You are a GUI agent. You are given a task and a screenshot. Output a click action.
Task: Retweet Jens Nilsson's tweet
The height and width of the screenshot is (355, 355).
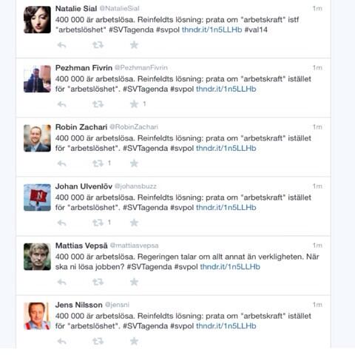click(98, 342)
